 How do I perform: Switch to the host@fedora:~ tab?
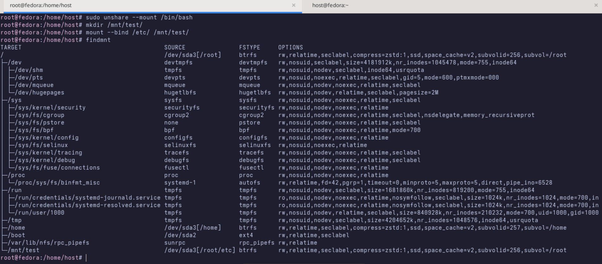click(330, 5)
